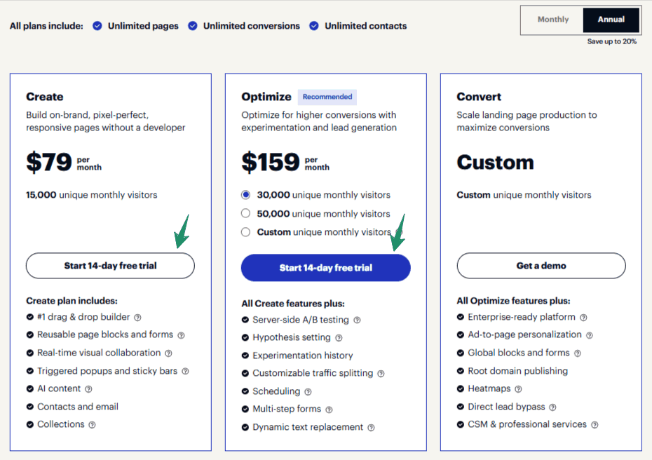
Task: Click info icon beside #1 drag & drop builder
Action: [137, 317]
